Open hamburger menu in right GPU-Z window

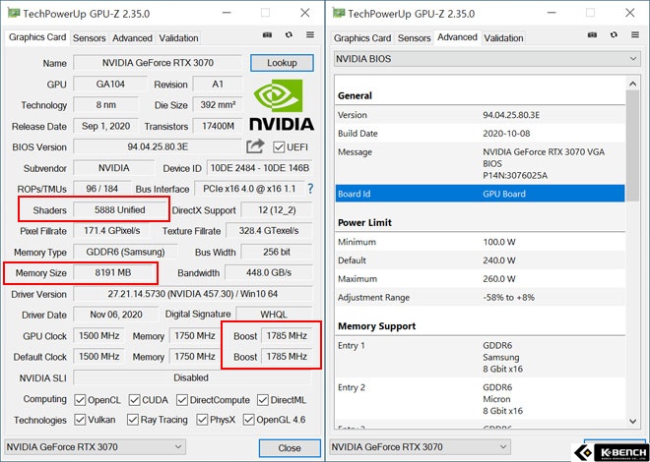pos(635,35)
